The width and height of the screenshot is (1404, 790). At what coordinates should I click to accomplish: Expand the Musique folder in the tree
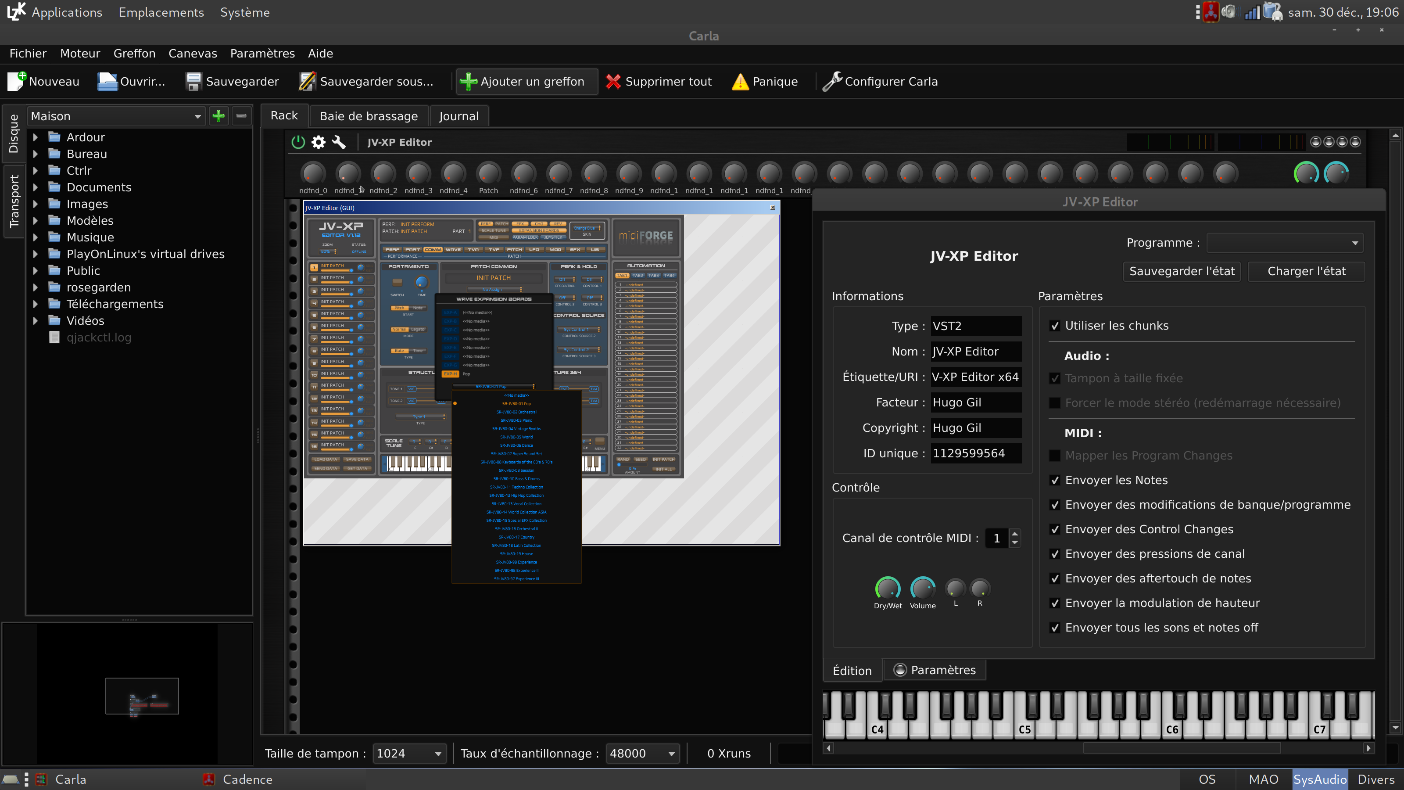[36, 237]
